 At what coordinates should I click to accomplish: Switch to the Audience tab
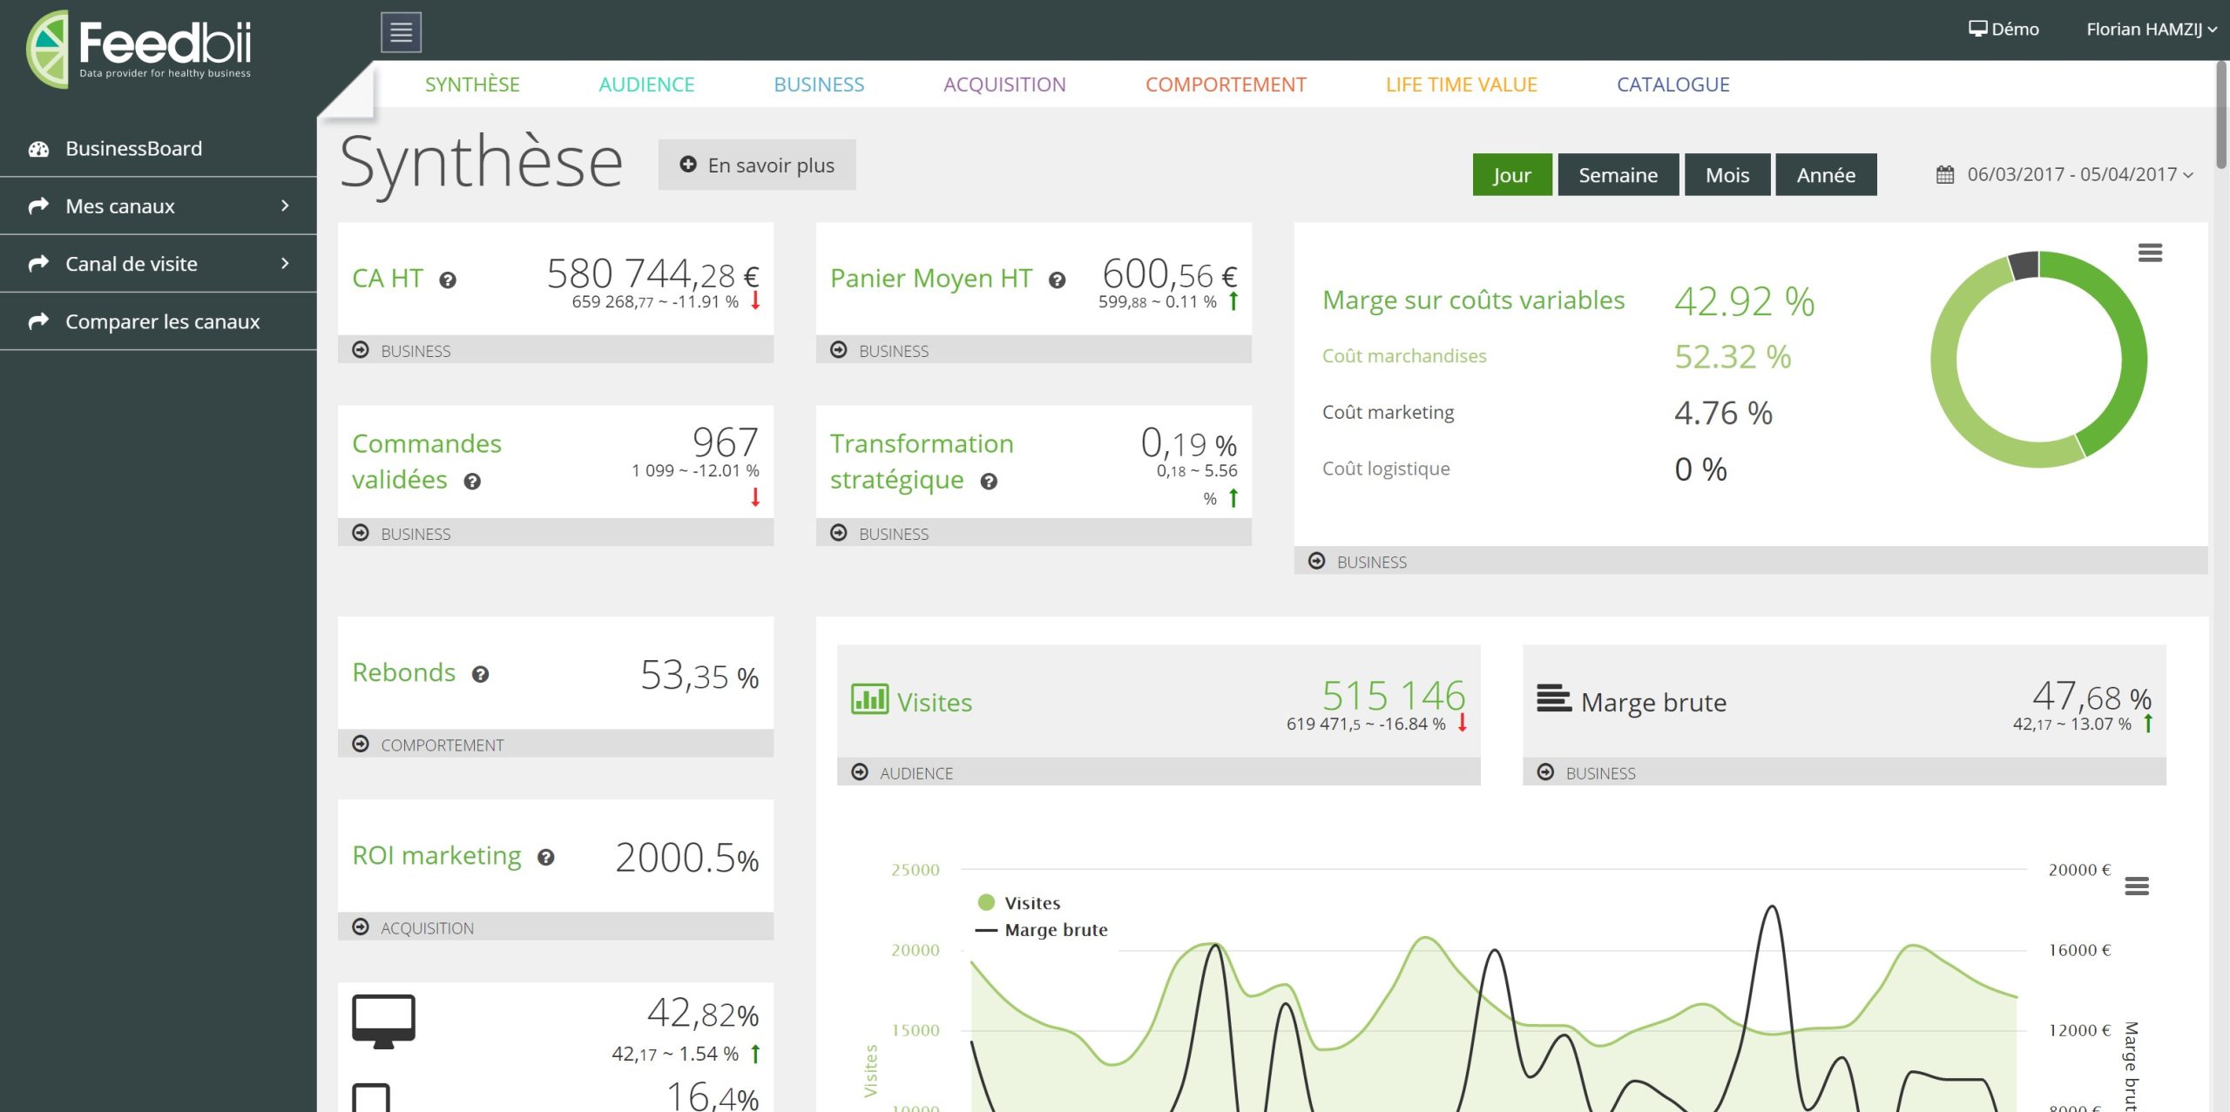[x=646, y=84]
